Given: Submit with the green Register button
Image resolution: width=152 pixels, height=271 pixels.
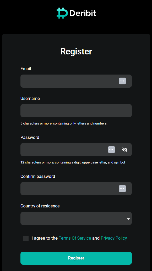Looking at the screenshot, I should (76, 258).
